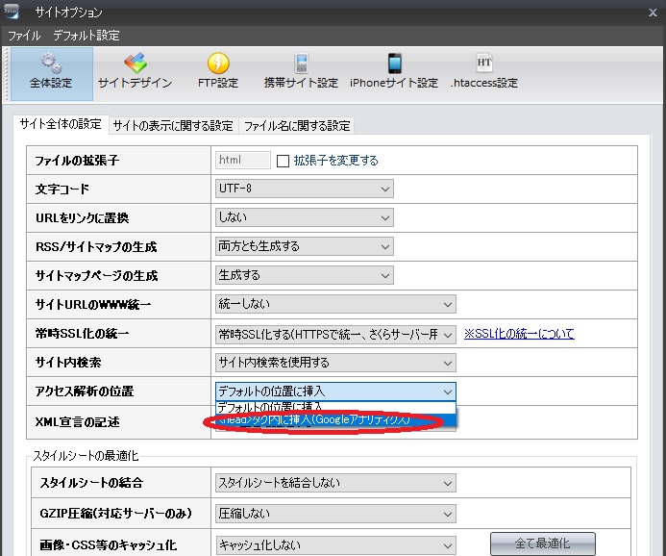Click the 全体設定 gear icon
The width and height of the screenshot is (666, 556).
point(51,64)
